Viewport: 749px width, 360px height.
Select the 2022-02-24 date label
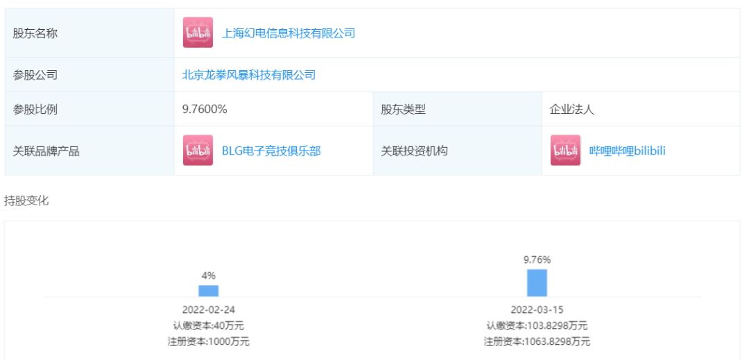[x=208, y=310]
